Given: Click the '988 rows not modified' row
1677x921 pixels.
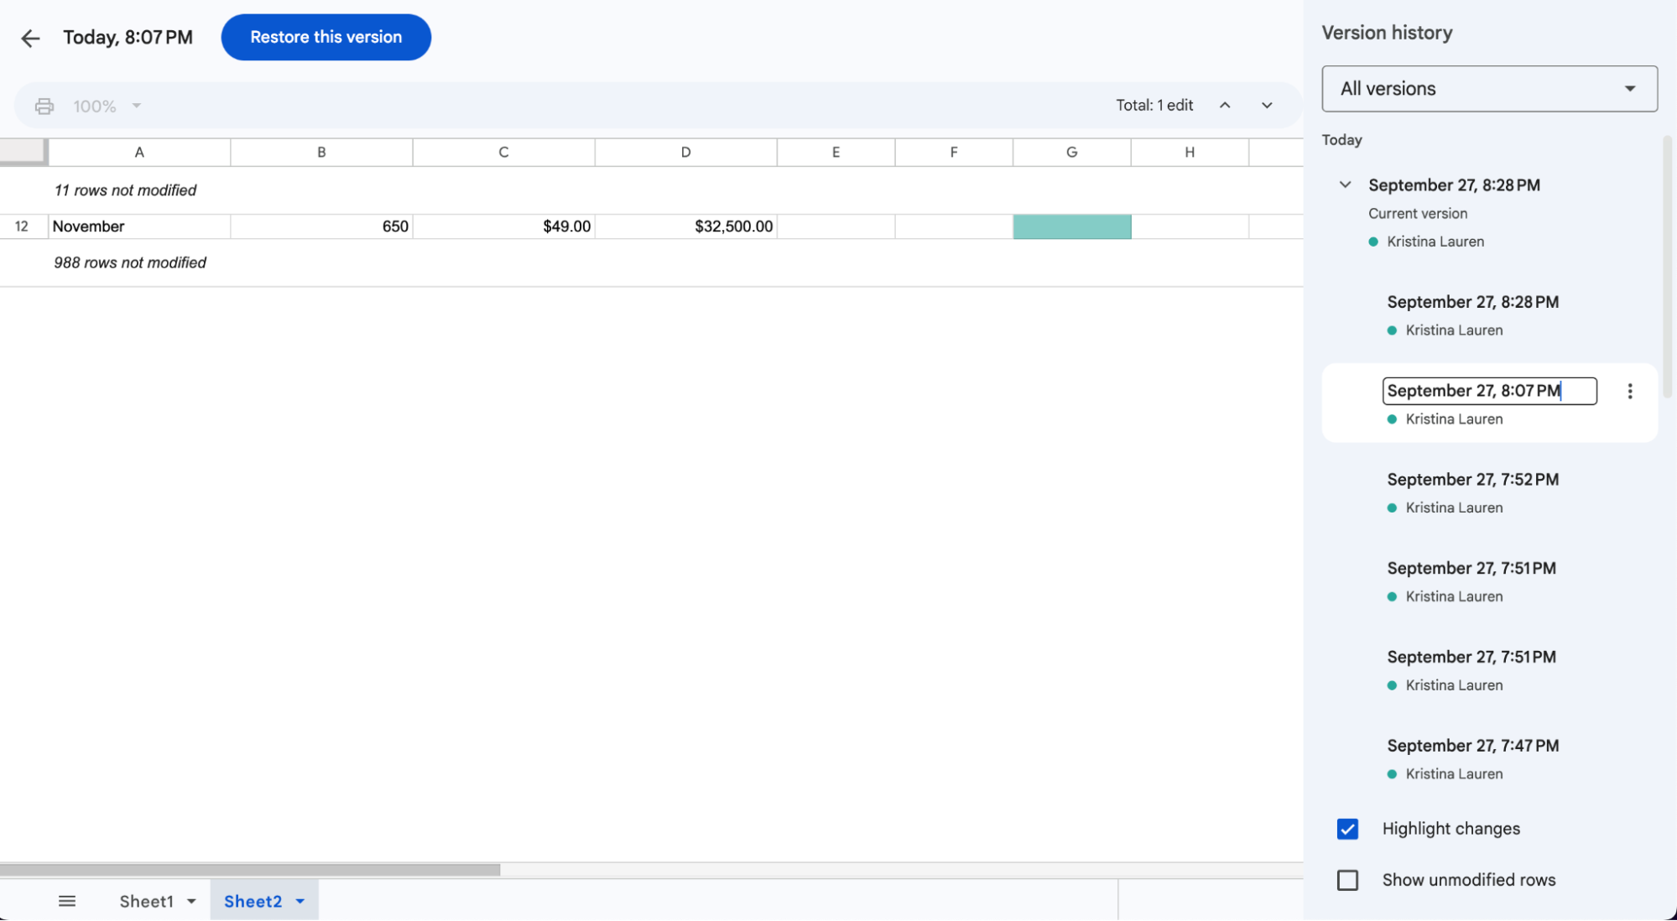Looking at the screenshot, I should [x=651, y=263].
